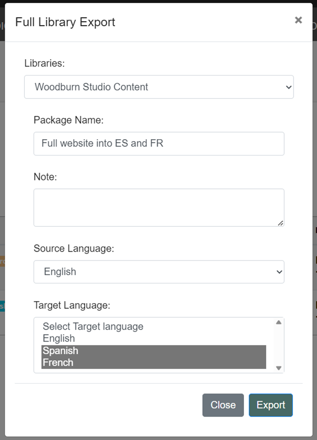Dismiss the dialog with the X icon

(x=298, y=20)
